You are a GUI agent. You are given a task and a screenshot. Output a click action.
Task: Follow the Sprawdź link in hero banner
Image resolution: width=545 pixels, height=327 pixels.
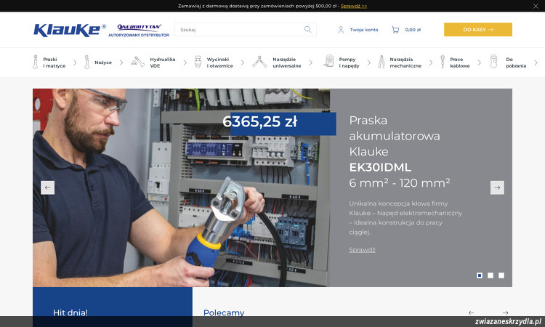tap(362, 250)
